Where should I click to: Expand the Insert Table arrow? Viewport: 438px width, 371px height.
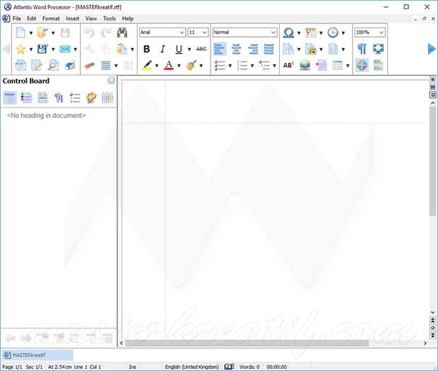coord(348,66)
